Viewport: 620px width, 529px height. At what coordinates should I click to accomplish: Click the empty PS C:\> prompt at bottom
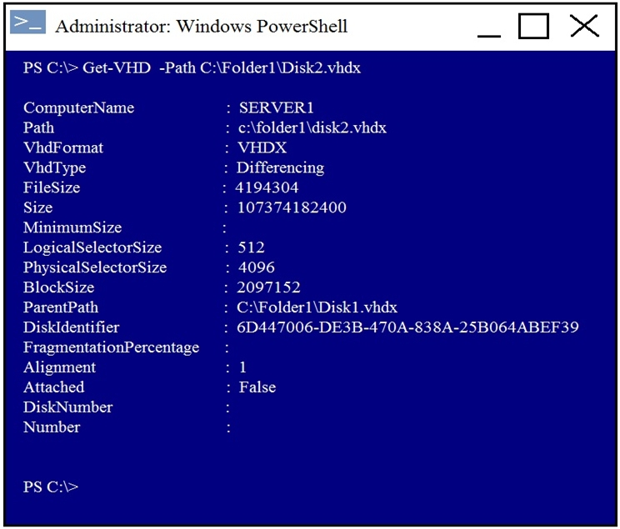51,487
